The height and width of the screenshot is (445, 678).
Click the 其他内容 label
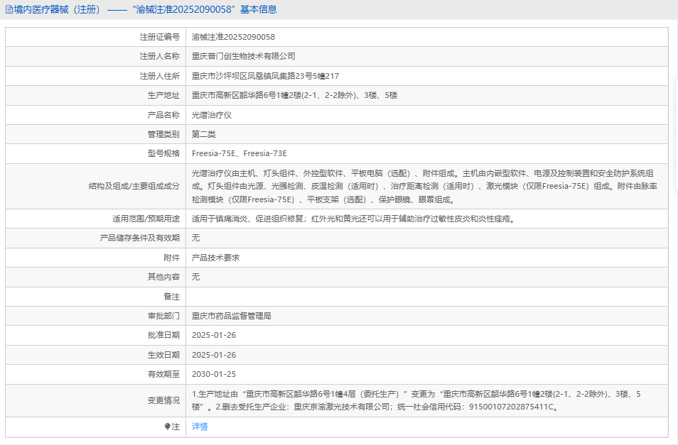163,277
